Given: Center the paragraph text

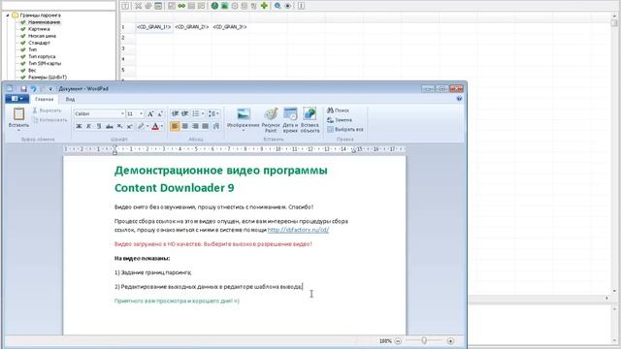Looking at the screenshot, I should tap(185, 126).
